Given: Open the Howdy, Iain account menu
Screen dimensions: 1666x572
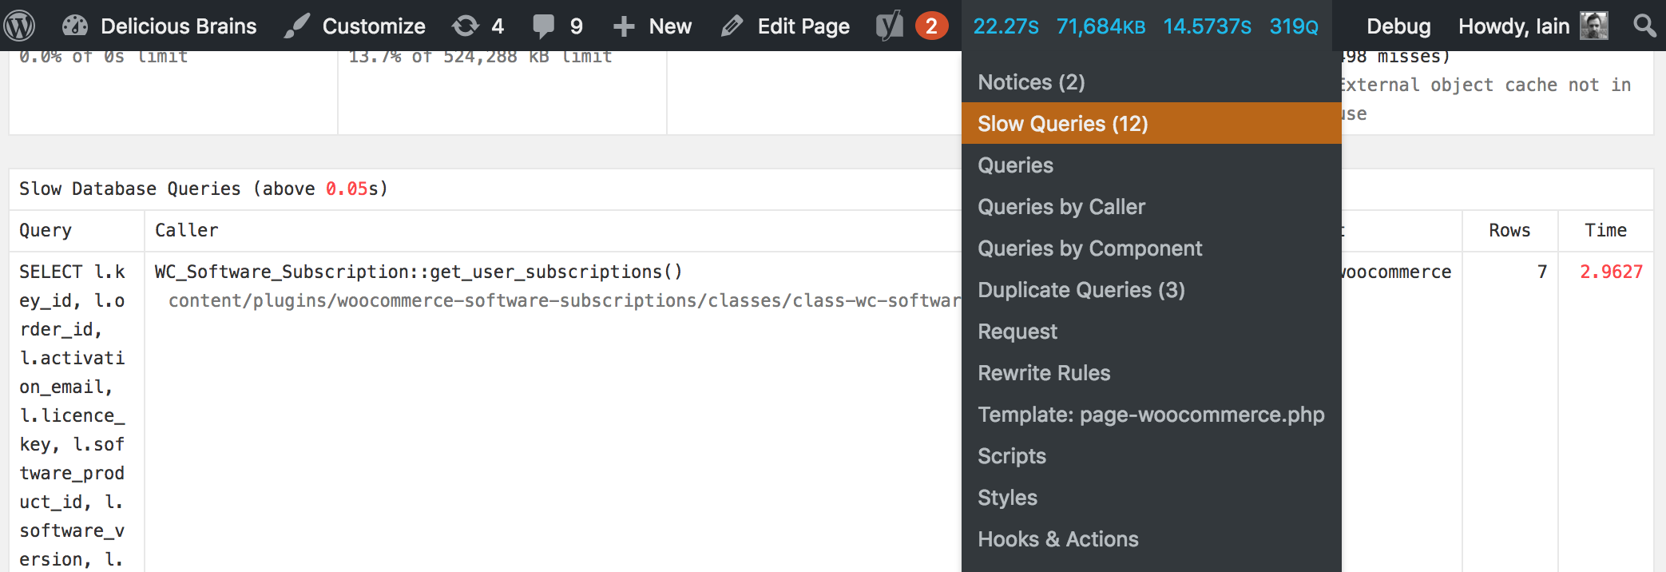Looking at the screenshot, I should pos(1513,26).
